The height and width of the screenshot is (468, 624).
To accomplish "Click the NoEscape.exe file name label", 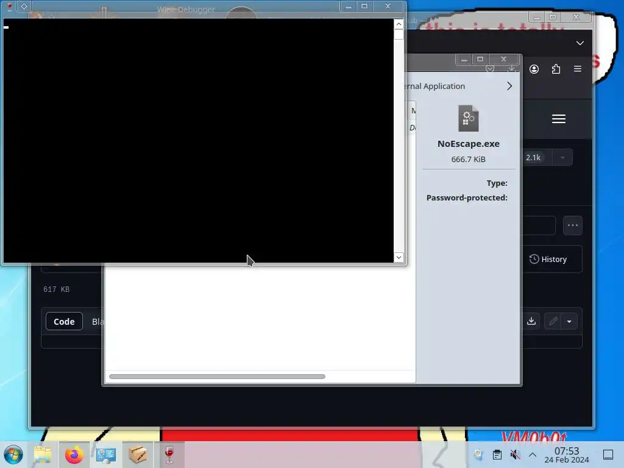I will [x=469, y=144].
